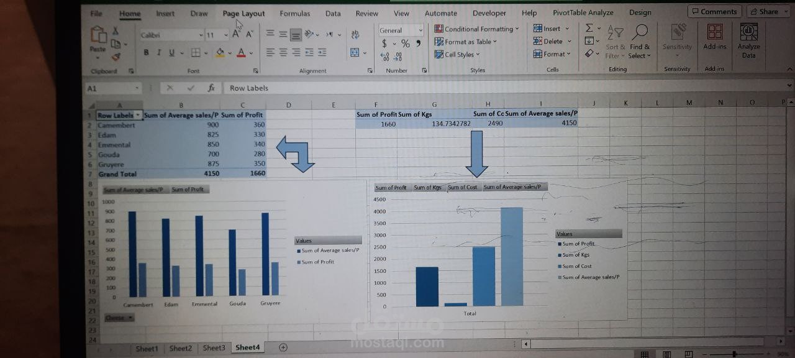Click the Increase Indent icon

pos(322,53)
